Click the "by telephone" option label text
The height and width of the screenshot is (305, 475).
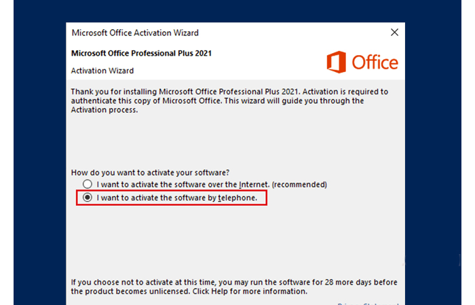tap(177, 198)
